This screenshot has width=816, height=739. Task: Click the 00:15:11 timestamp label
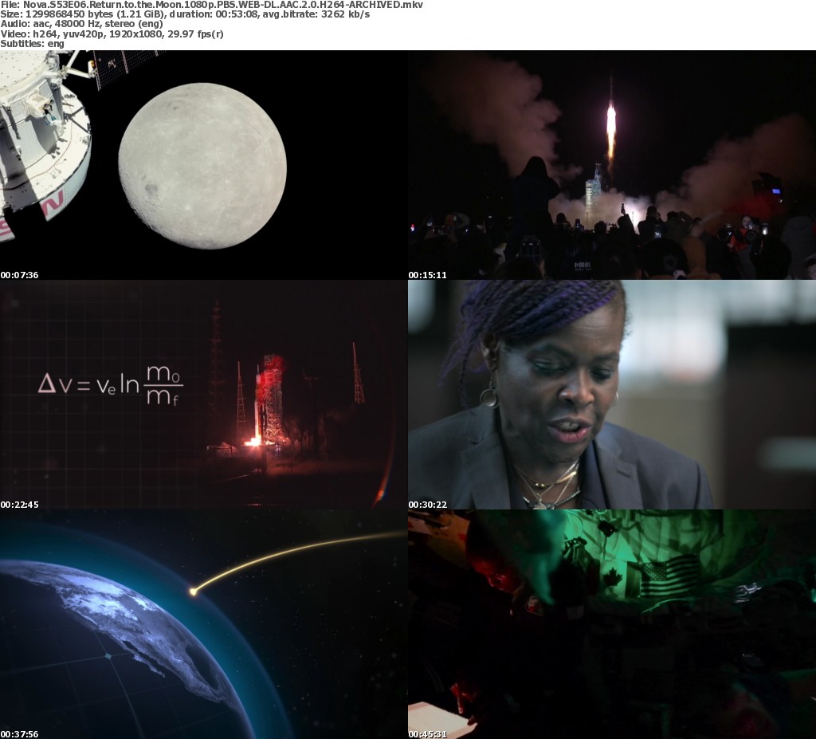coord(428,275)
